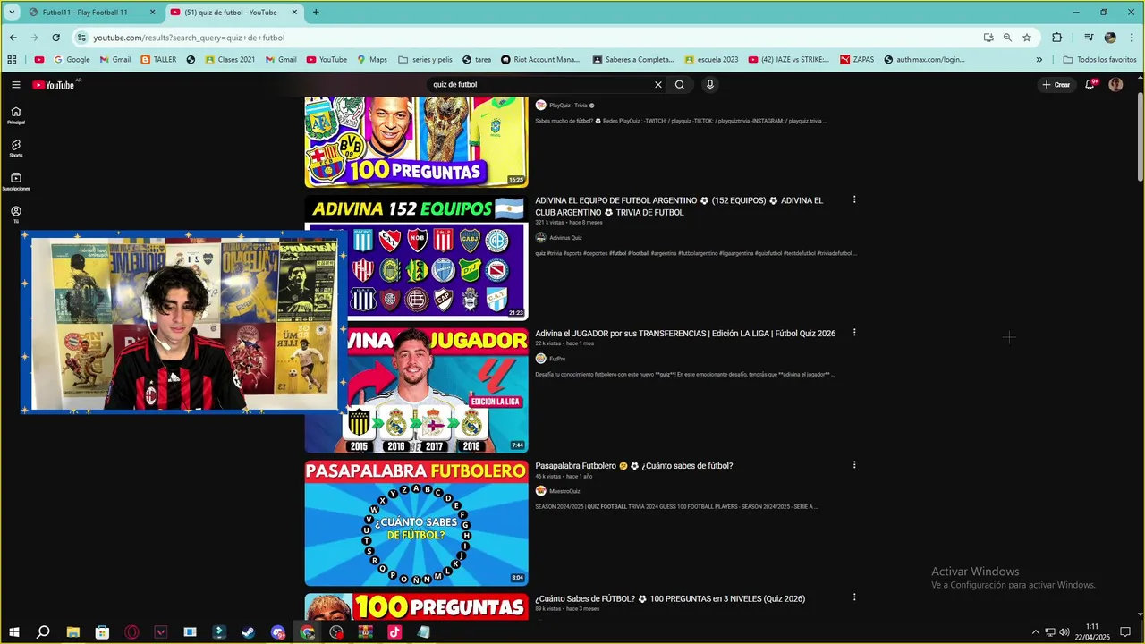1145x644 pixels.
Task: Open Opera GX from taskbar
Action: [x=131, y=632]
